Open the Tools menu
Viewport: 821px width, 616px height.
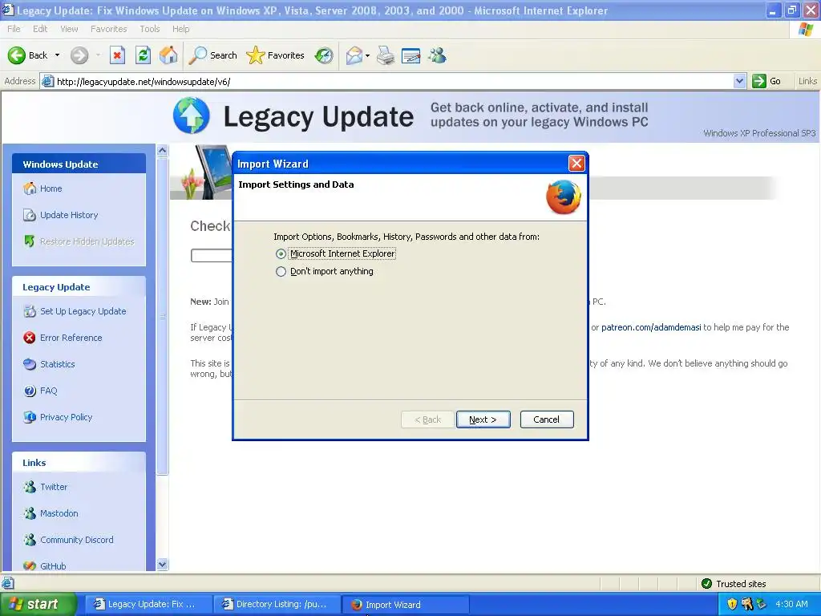click(x=150, y=29)
